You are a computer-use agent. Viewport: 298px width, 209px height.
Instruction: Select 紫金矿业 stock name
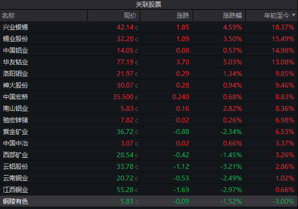(x=15, y=132)
